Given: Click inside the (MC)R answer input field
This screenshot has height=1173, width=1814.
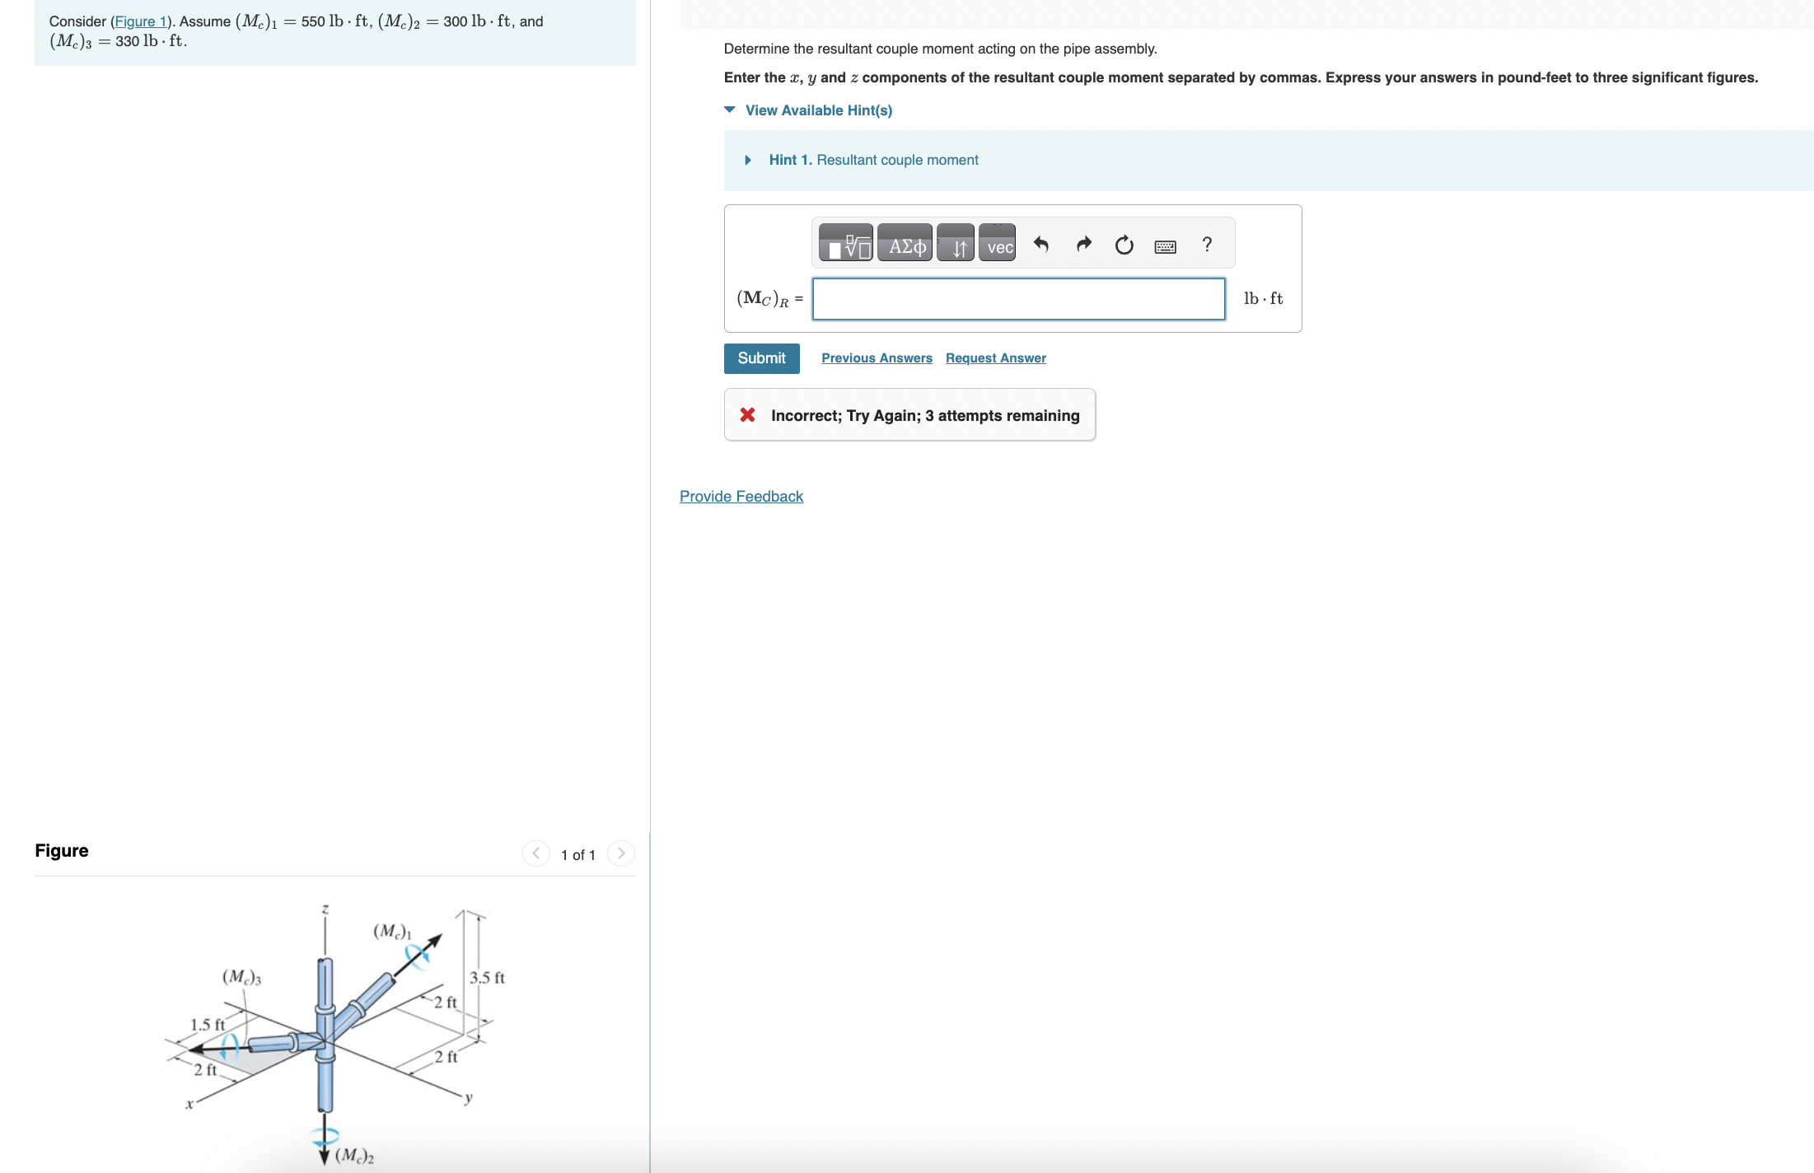Looking at the screenshot, I should pos(1017,299).
